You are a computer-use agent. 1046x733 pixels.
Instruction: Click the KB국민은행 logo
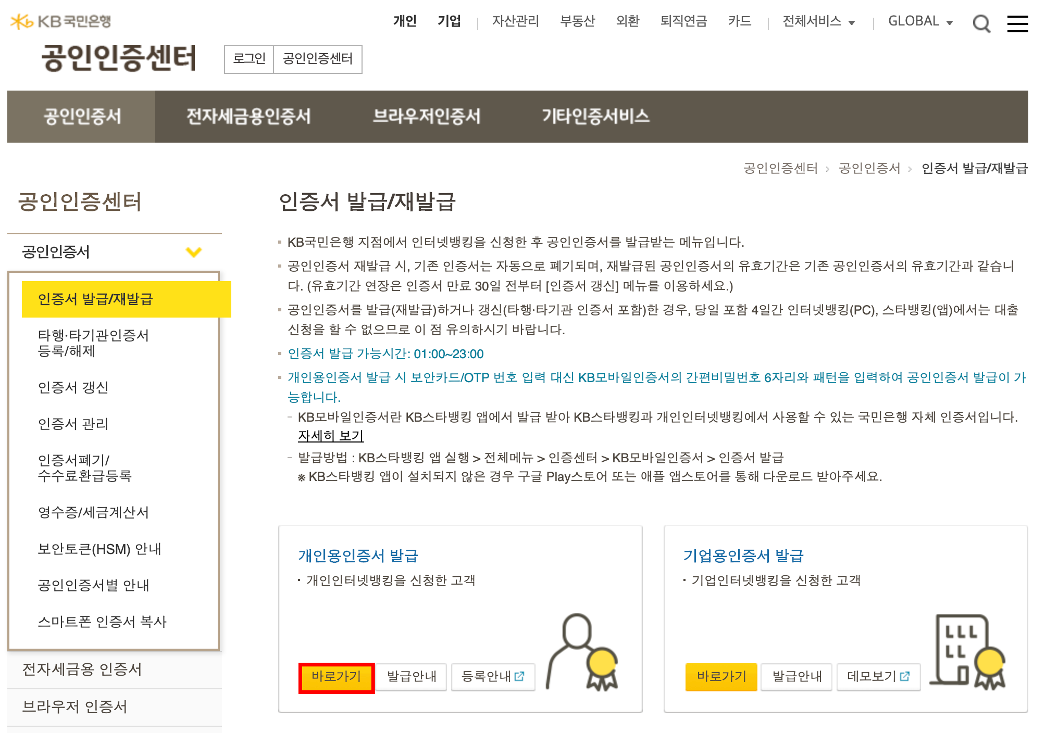point(60,21)
